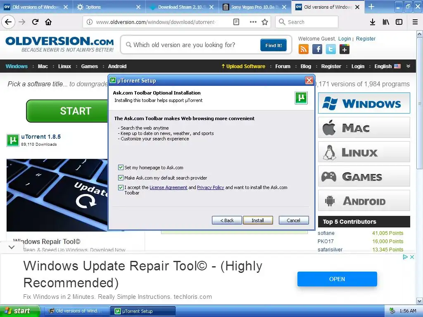
Task: Switch to the Sony Vegas Pro tab
Action: 253,7
